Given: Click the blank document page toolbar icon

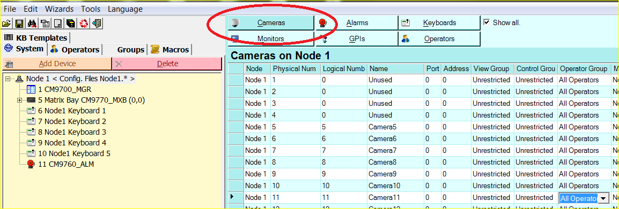Looking at the screenshot, I should [57, 24].
